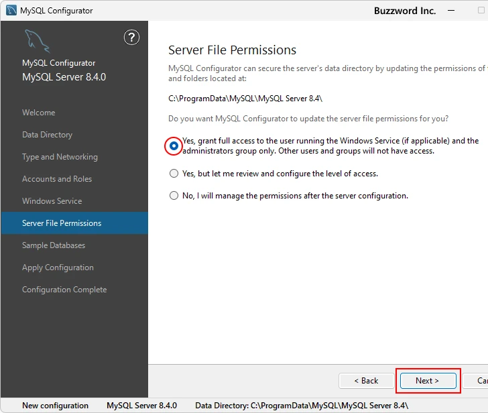Click the Server File Permissions heading
Viewport: 488px width, 413px height.
(232, 50)
